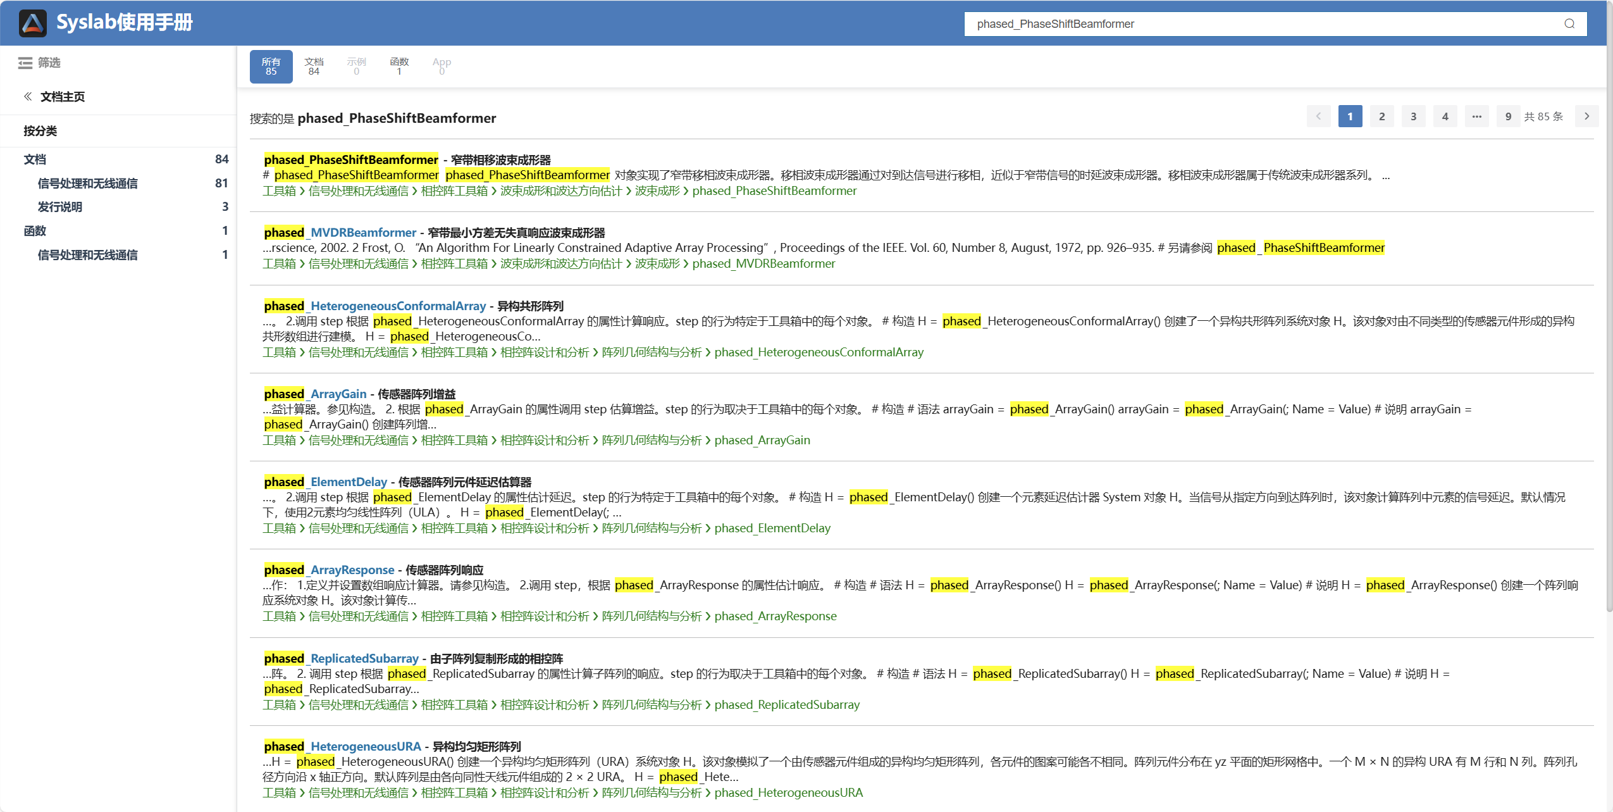Select the 函数 1 tab

(399, 66)
